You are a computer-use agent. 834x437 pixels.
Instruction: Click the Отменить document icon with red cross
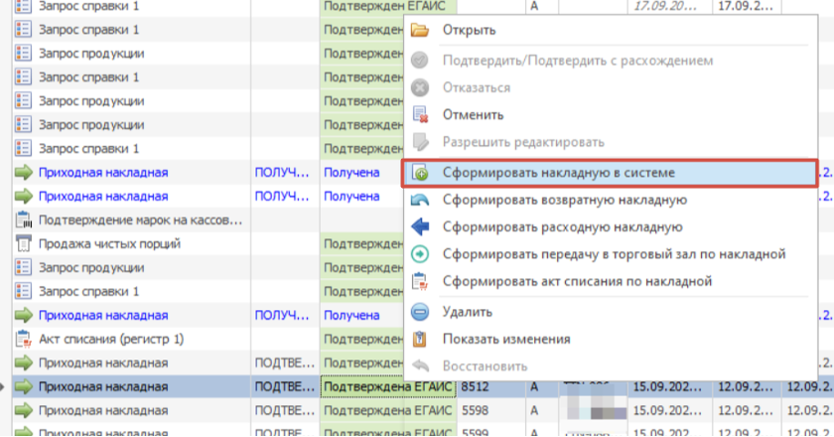[420, 114]
